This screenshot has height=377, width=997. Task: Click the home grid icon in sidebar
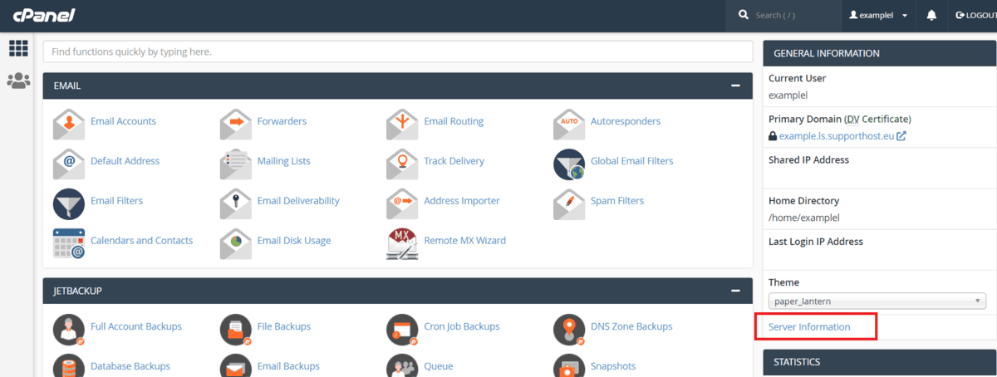point(18,48)
